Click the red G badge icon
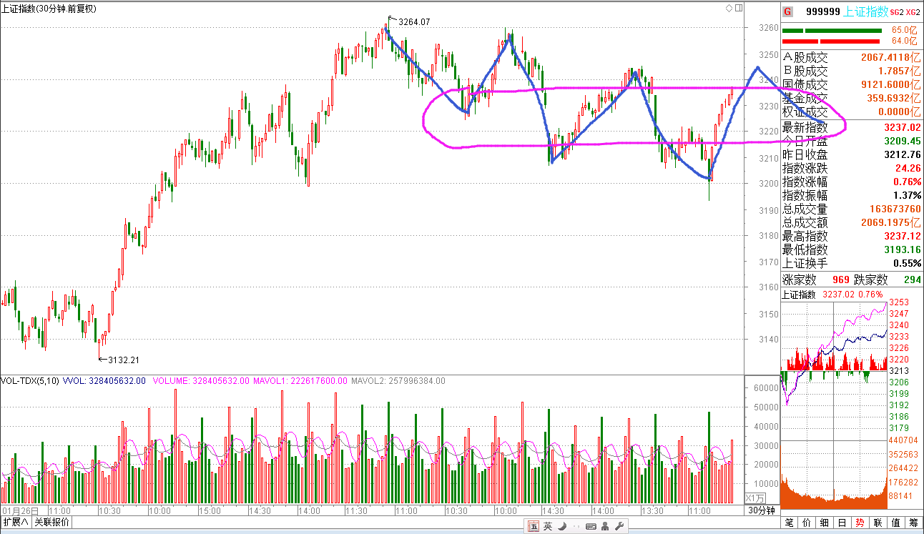Image resolution: width=924 pixels, height=534 pixels. [x=787, y=11]
